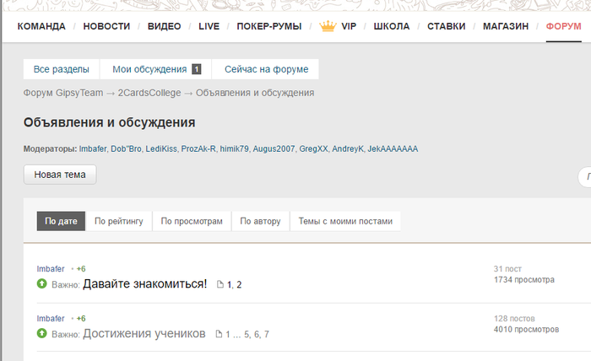Click the unread badge on Мои обсуждения
Image resolution: width=591 pixels, height=361 pixels.
tap(197, 69)
